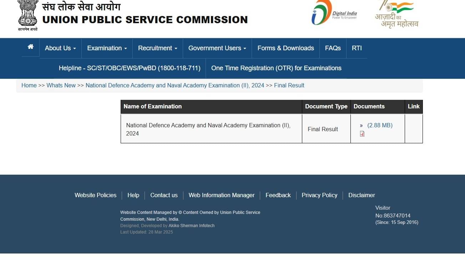This screenshot has width=465, height=261.
Task: Open the Website Policies footer link
Action: coord(95,195)
